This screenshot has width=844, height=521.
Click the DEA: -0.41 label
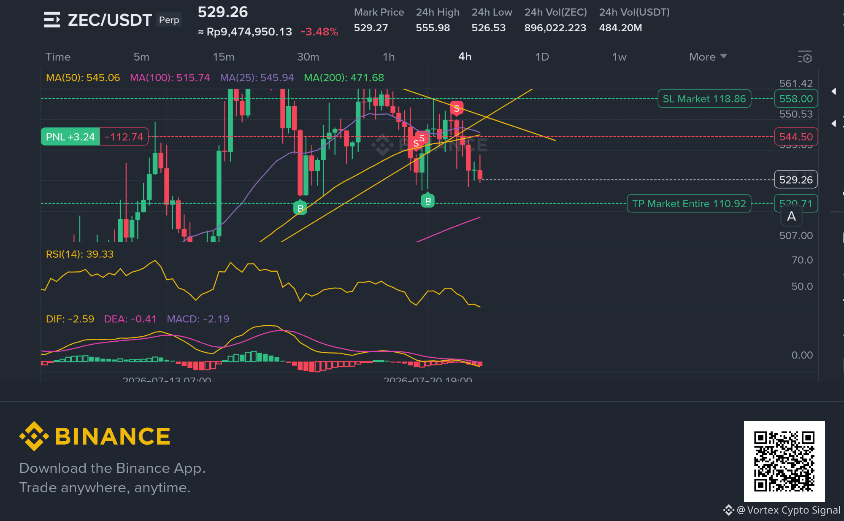coord(130,319)
